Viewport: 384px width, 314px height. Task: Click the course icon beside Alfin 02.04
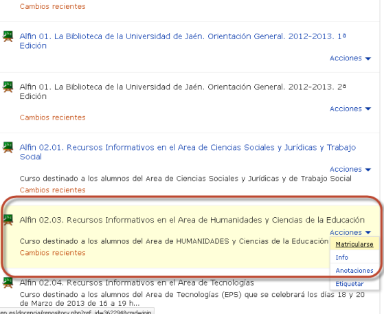pos(8,282)
